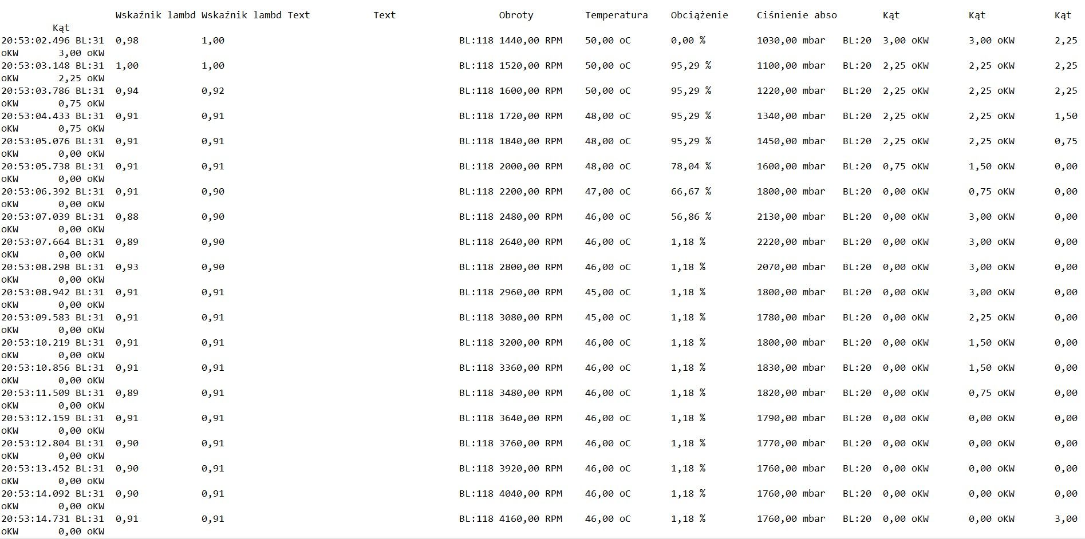Click the 2960,00 RPM value
This screenshot has height=539, width=1085.
[x=530, y=292]
